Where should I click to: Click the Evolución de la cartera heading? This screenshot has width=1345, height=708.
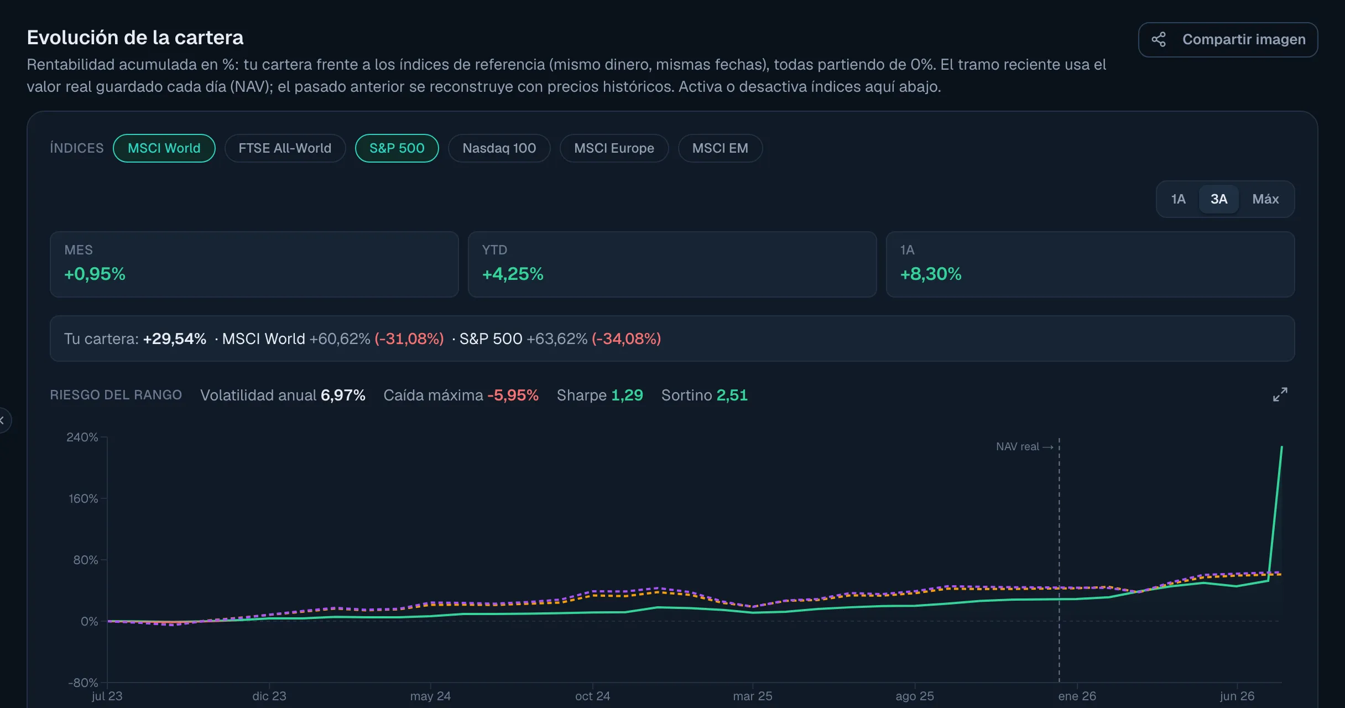tap(135, 38)
